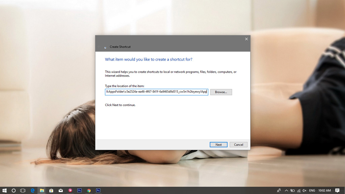Open the Wi-Fi network icon
The image size is (345, 194).
coord(299,191)
